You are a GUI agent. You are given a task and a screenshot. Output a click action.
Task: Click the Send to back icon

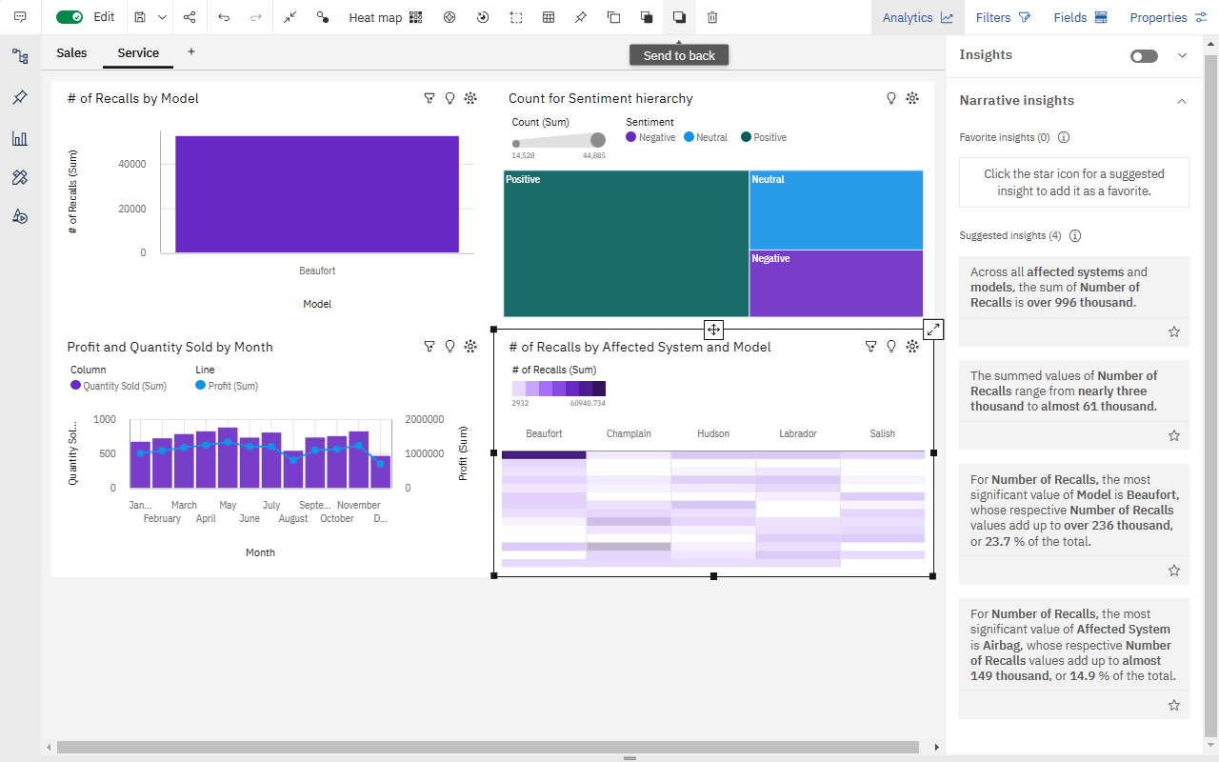(678, 17)
